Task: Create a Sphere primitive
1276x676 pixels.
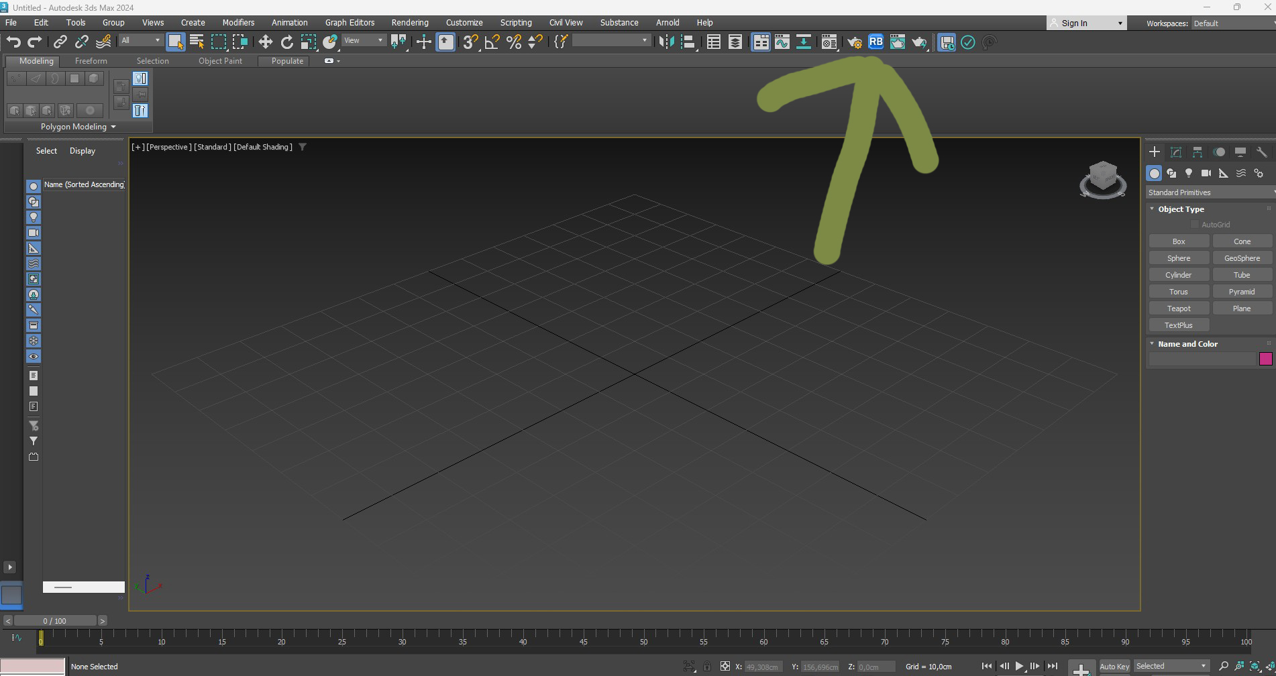Action: 1179,258
